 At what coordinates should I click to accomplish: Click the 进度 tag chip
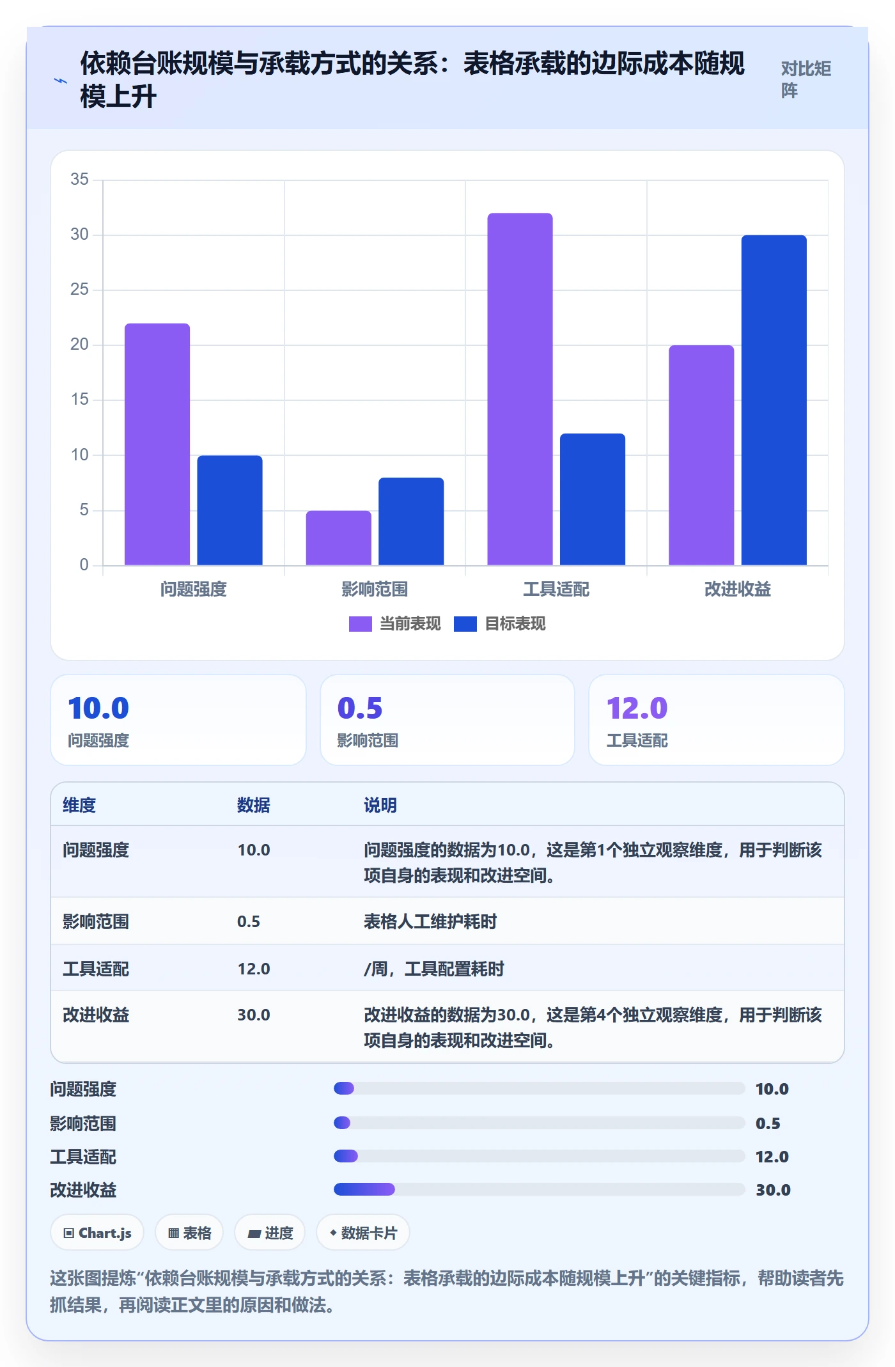[x=270, y=1233]
